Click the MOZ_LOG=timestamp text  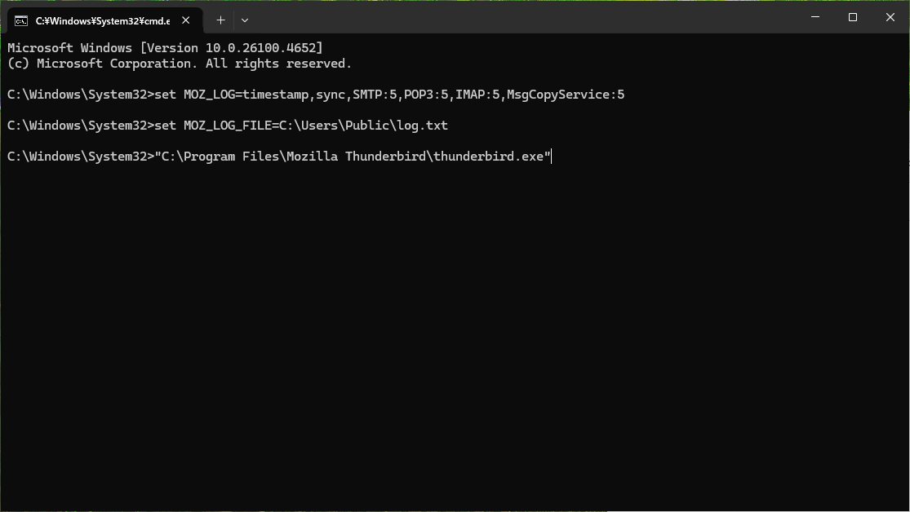click(x=246, y=95)
